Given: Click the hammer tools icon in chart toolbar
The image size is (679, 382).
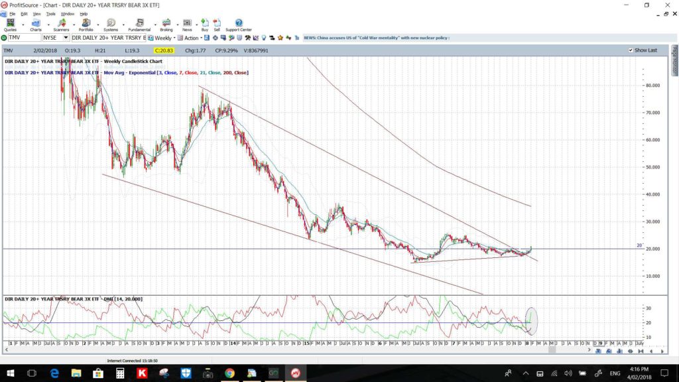Looking at the screenshot, I should tap(248, 38).
